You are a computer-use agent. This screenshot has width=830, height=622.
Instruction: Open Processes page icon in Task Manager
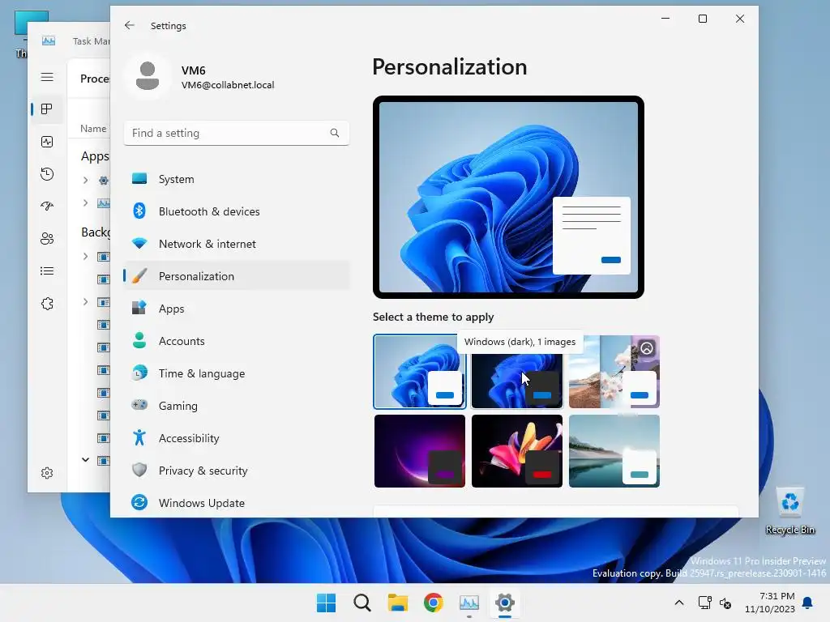47,109
